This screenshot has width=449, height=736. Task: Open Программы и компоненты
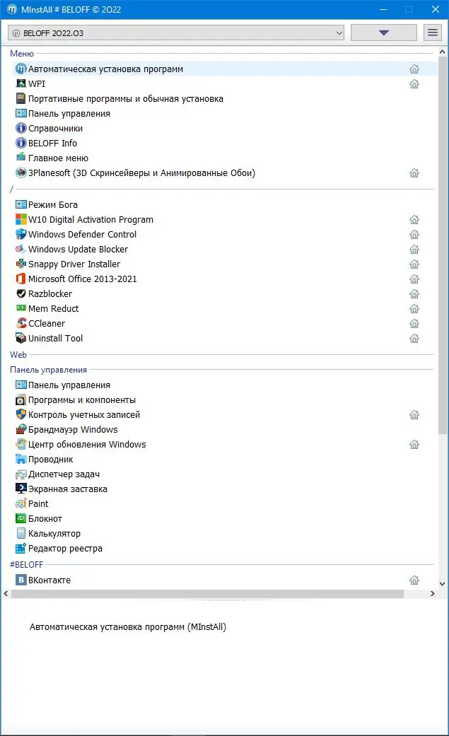click(82, 400)
